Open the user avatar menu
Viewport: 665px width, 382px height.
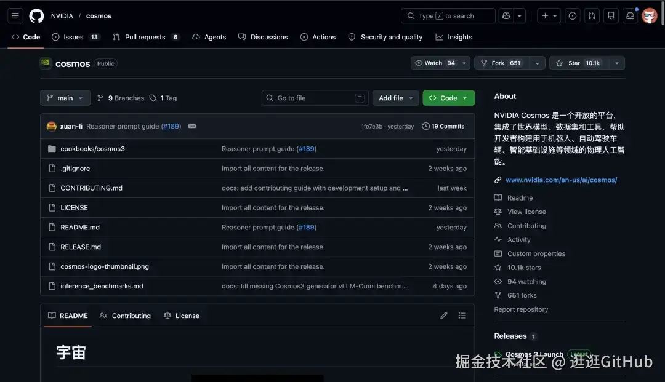coord(650,16)
